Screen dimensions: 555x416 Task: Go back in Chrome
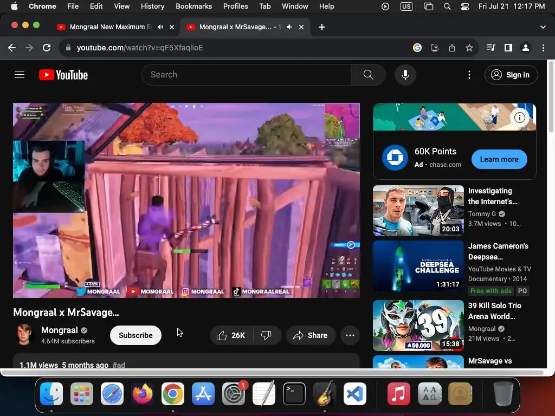[x=12, y=48]
